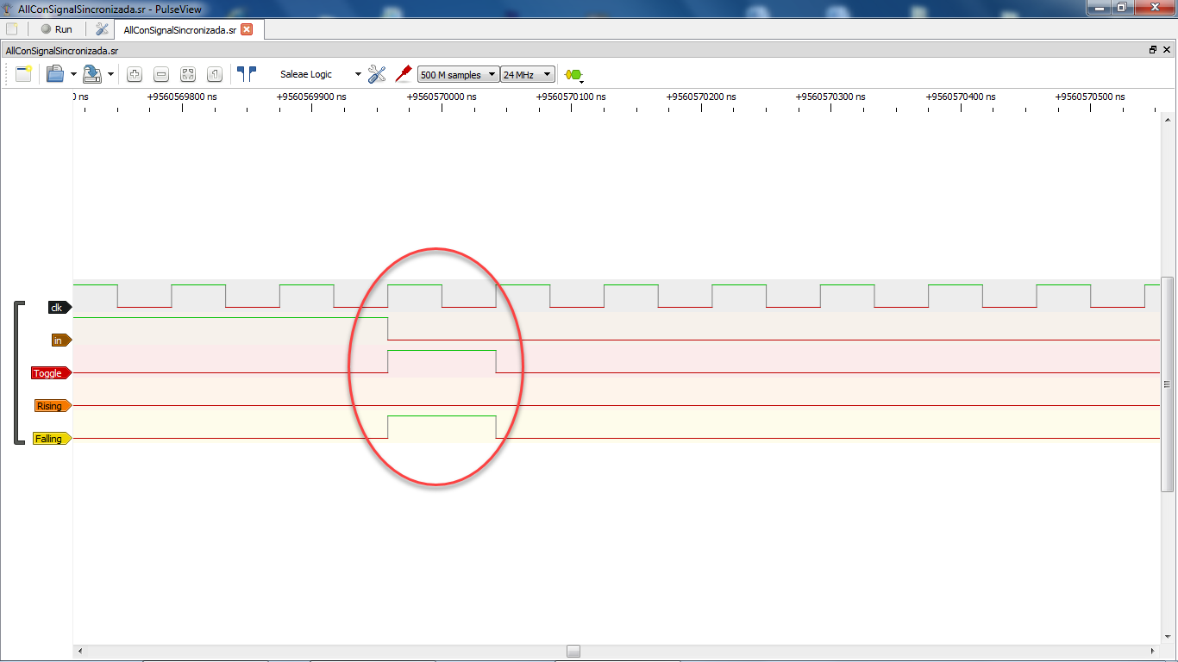Expand the save options dropdown arrow
The width and height of the screenshot is (1178, 662).
click(x=110, y=75)
